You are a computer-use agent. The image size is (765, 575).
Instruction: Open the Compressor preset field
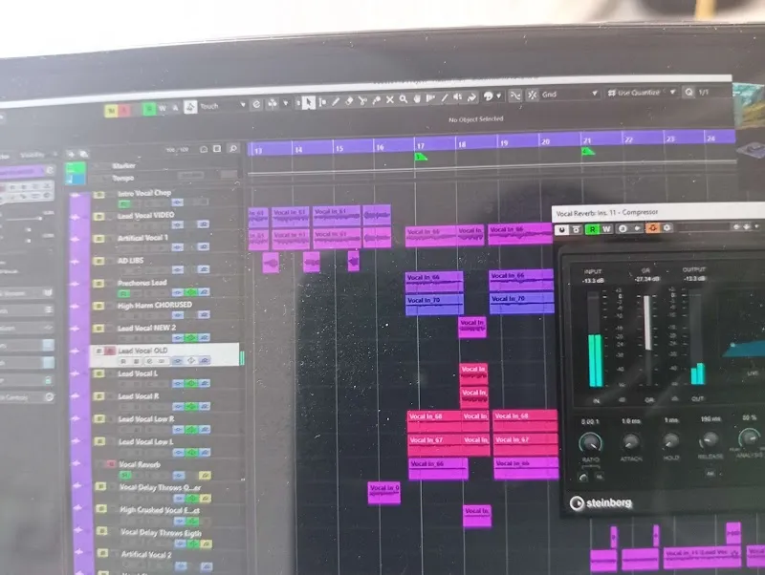click(703, 227)
